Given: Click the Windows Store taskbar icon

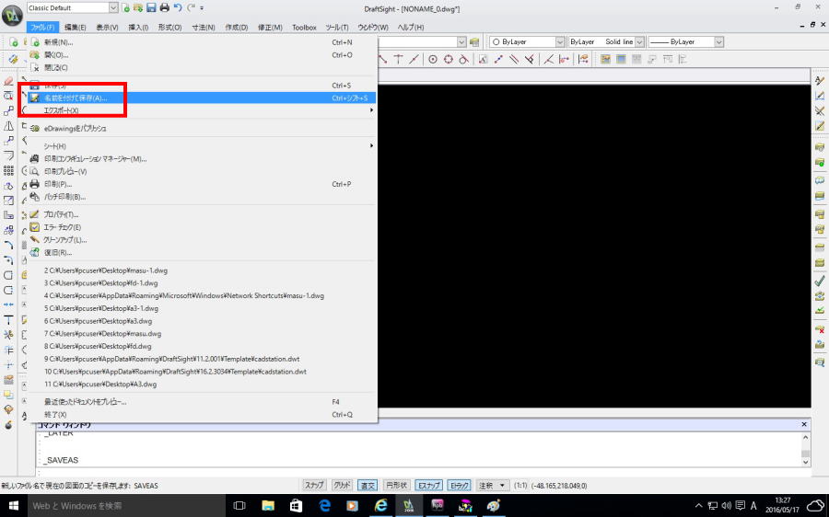Looking at the screenshot, I should coord(296,505).
